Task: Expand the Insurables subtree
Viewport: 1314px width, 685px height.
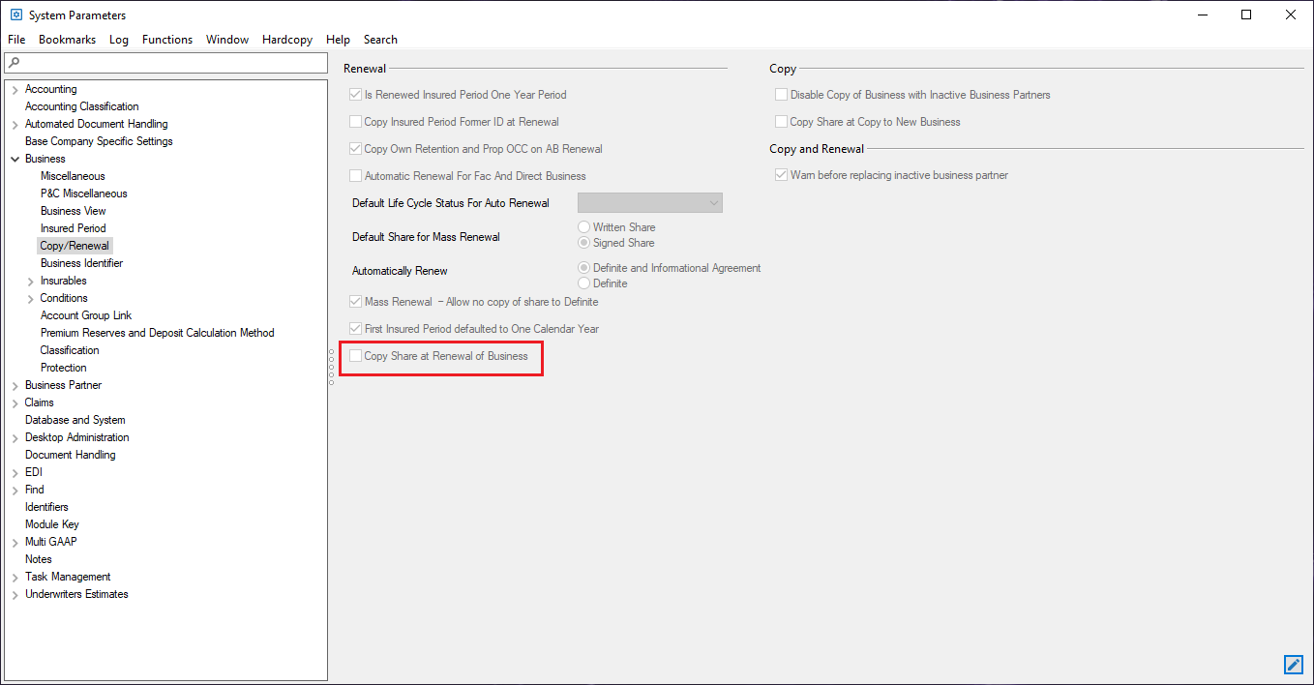Action: click(30, 282)
